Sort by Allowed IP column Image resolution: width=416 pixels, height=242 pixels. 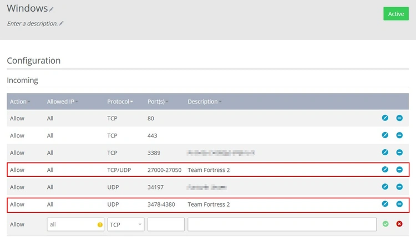pyautogui.click(x=62, y=102)
